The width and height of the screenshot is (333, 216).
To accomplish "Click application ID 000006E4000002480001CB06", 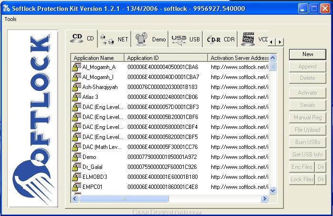I will (163, 97).
